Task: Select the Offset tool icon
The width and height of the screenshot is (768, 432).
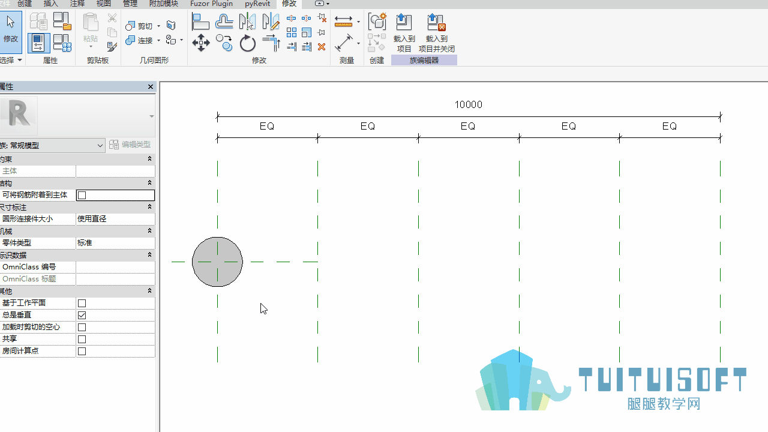Action: 224,22
